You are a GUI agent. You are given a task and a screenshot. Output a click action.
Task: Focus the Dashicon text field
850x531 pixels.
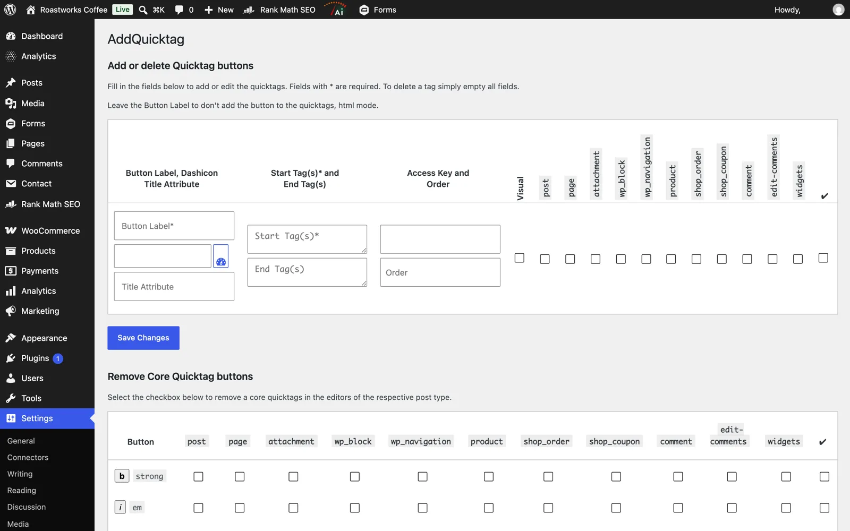pos(163,256)
